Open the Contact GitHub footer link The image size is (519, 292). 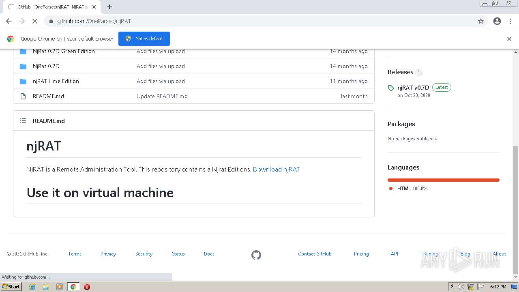[x=315, y=254]
